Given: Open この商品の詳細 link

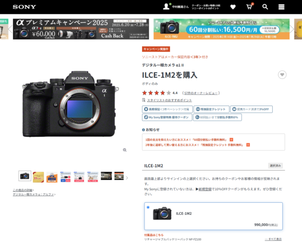Looking at the screenshot, I should (23, 190).
